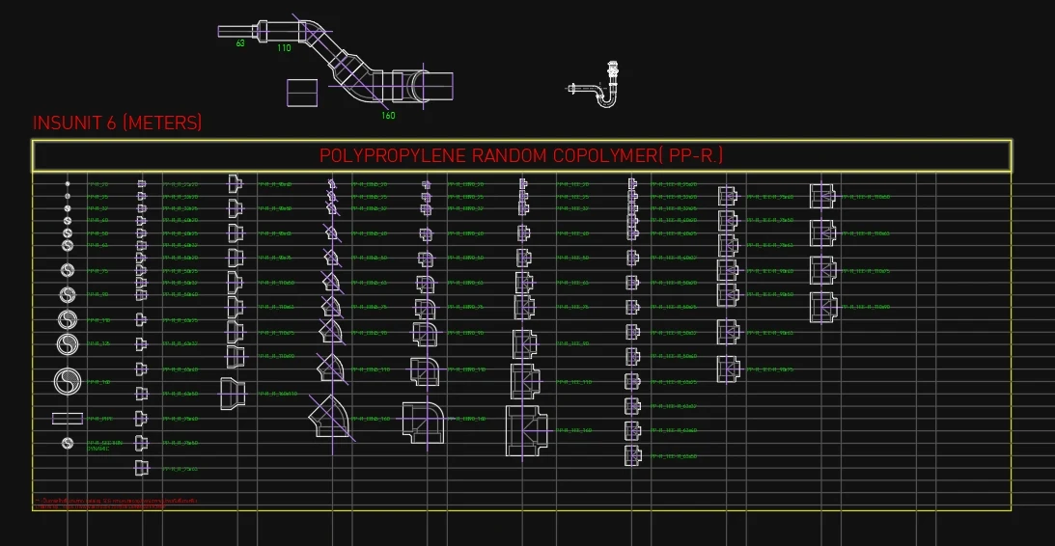
Task: Click the POLYPROPYLENE RANDOM COPOLYMER title text
Action: click(x=521, y=156)
